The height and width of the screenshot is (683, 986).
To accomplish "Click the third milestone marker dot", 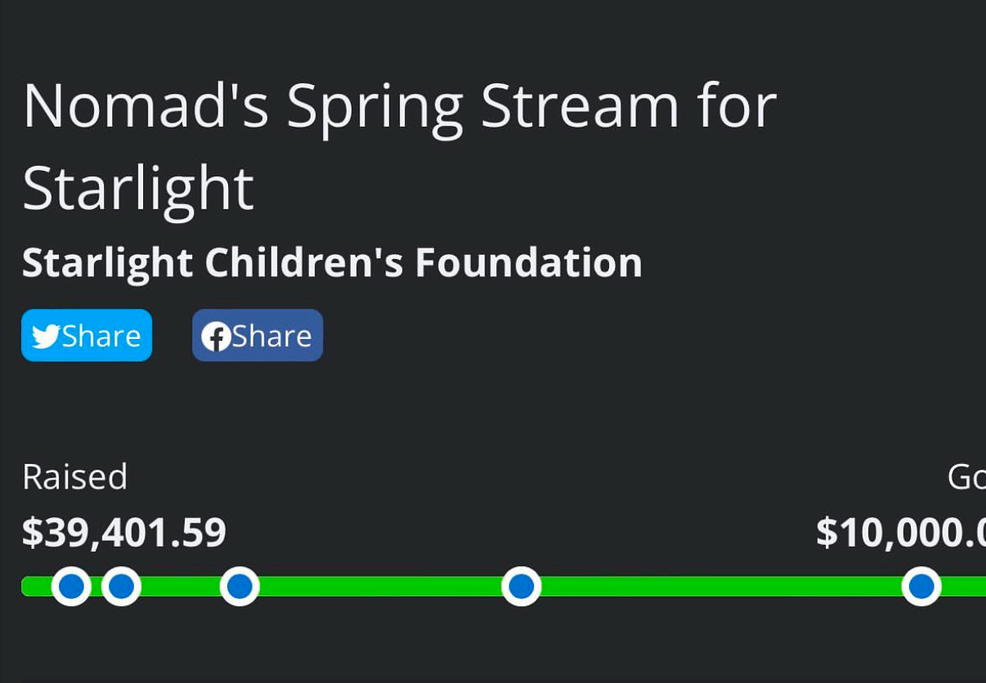I will tap(240, 586).
